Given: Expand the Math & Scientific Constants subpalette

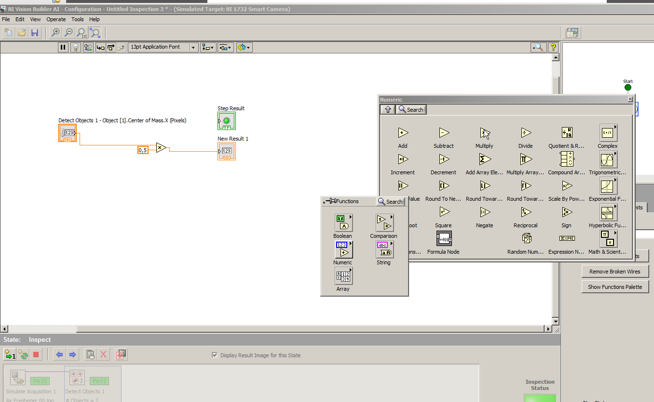Looking at the screenshot, I should [x=608, y=239].
